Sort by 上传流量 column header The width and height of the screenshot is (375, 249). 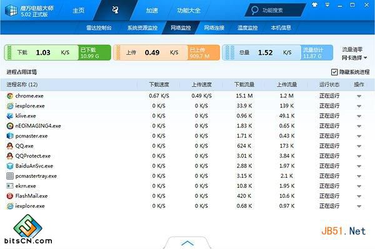(x=287, y=84)
